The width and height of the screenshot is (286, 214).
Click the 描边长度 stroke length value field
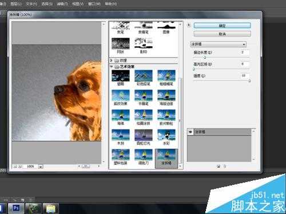point(244,53)
